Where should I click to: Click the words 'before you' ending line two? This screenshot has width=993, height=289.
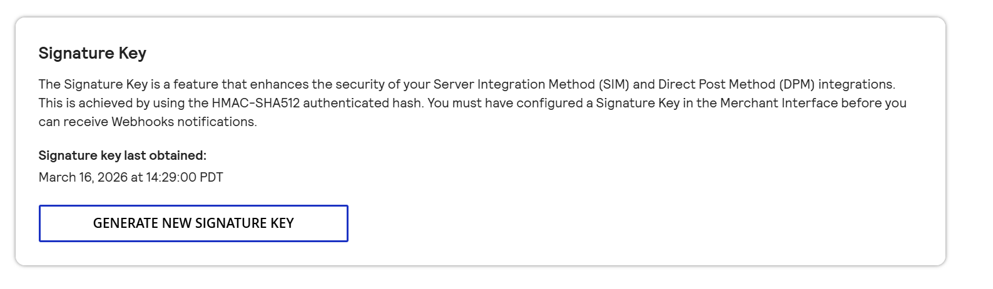tap(874, 103)
